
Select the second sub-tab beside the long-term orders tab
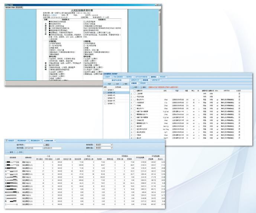pyautogui.click(x=143, y=83)
